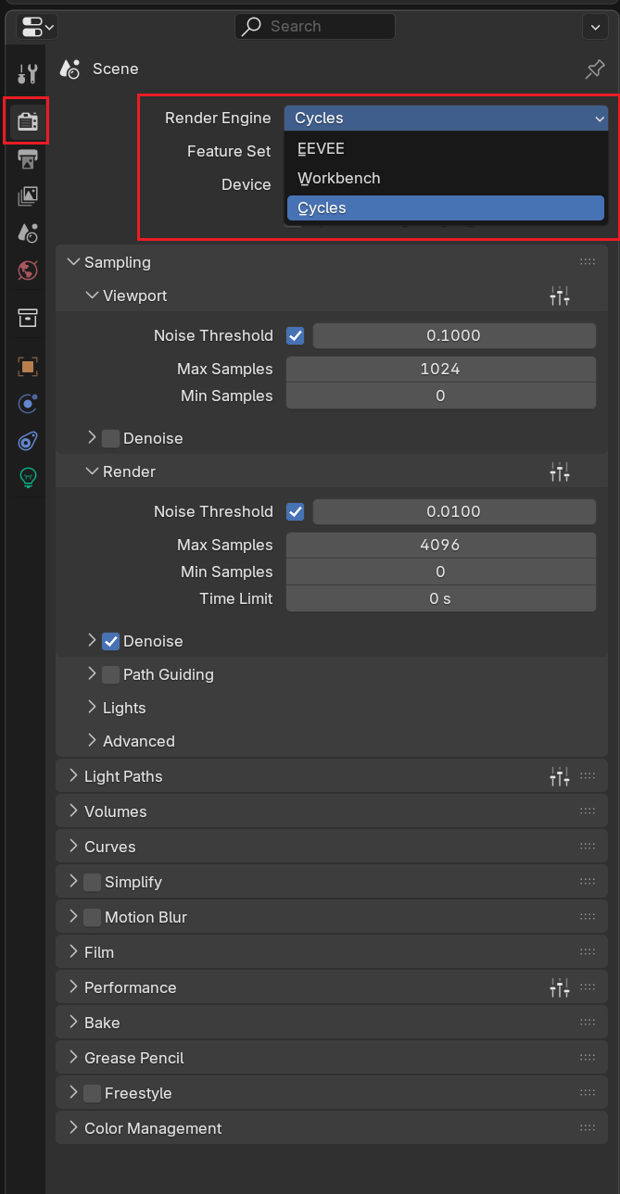The height and width of the screenshot is (1194, 620).
Task: Expand Render Denoise subpanel arrow
Action: [92, 641]
